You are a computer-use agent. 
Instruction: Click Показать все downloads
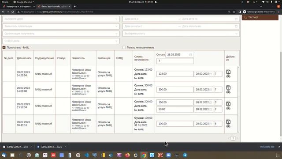coord(267,147)
